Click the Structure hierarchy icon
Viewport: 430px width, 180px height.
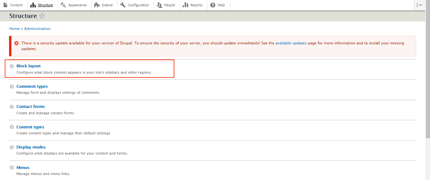[x=33, y=5]
